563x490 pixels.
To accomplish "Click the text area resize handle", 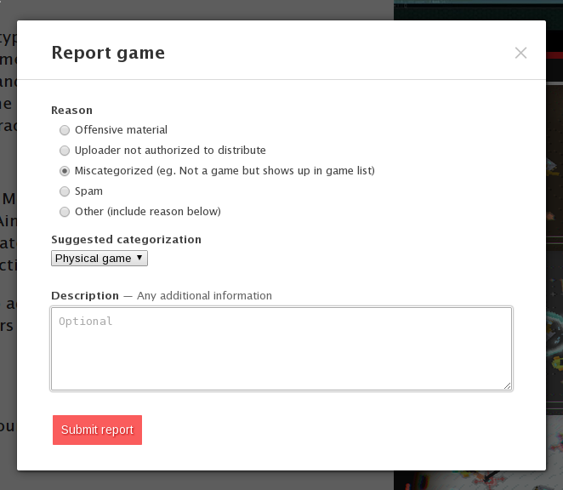I will [x=508, y=386].
